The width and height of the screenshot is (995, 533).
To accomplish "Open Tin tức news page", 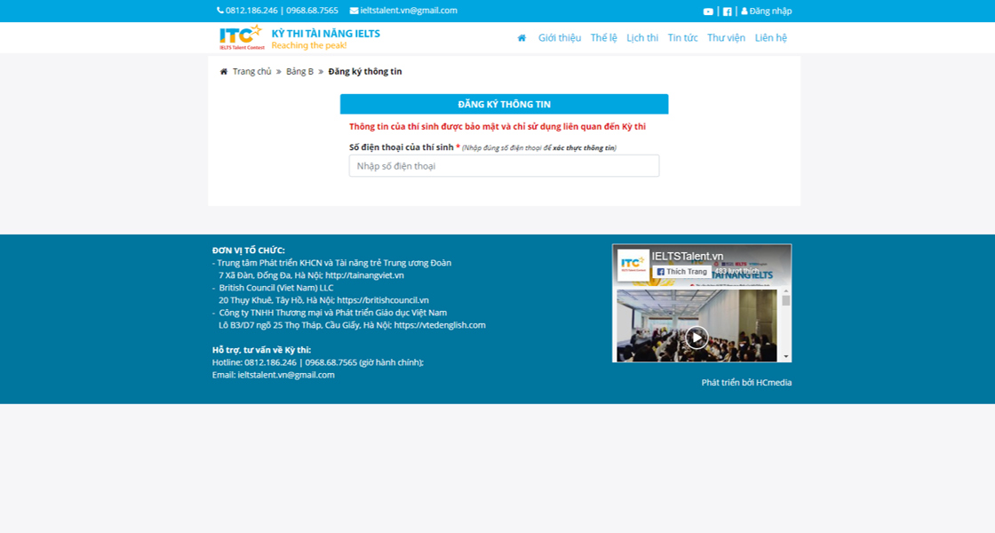I will point(682,37).
